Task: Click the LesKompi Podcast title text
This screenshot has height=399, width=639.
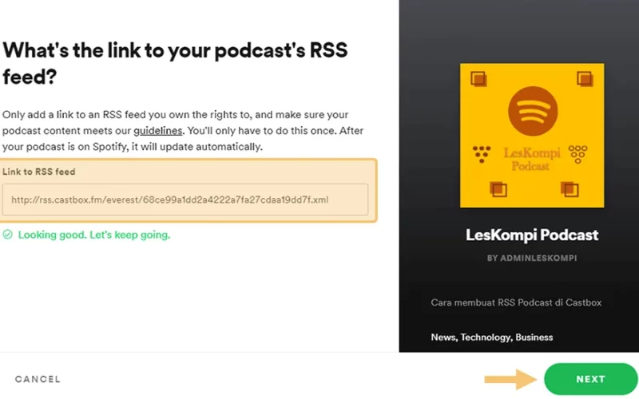Action: click(x=532, y=235)
